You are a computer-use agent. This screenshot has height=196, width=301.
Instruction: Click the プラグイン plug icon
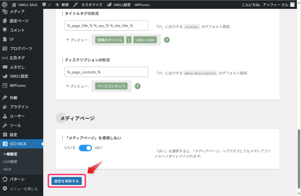[x=5, y=107]
